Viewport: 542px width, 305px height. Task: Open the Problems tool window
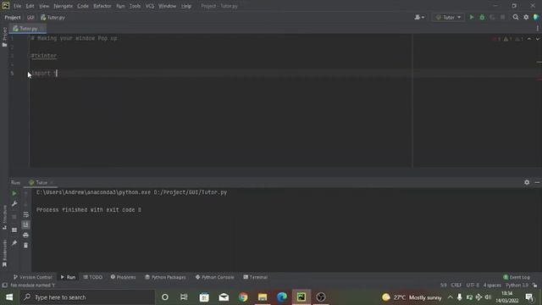[x=123, y=277]
